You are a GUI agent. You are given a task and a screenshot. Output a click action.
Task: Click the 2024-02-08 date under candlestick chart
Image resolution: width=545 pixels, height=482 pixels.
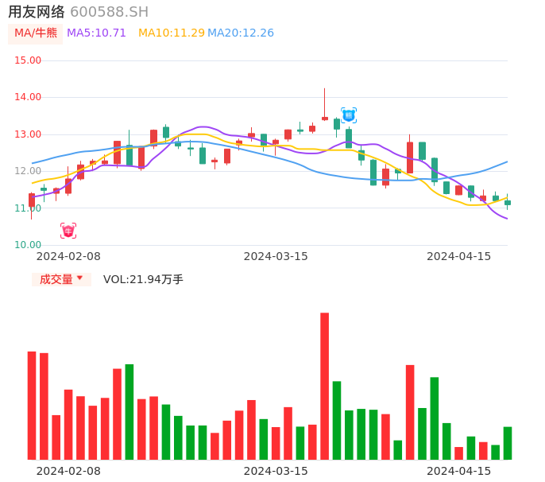[x=68, y=256]
